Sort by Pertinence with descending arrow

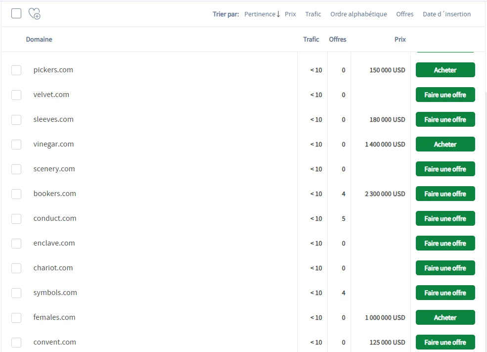point(262,14)
